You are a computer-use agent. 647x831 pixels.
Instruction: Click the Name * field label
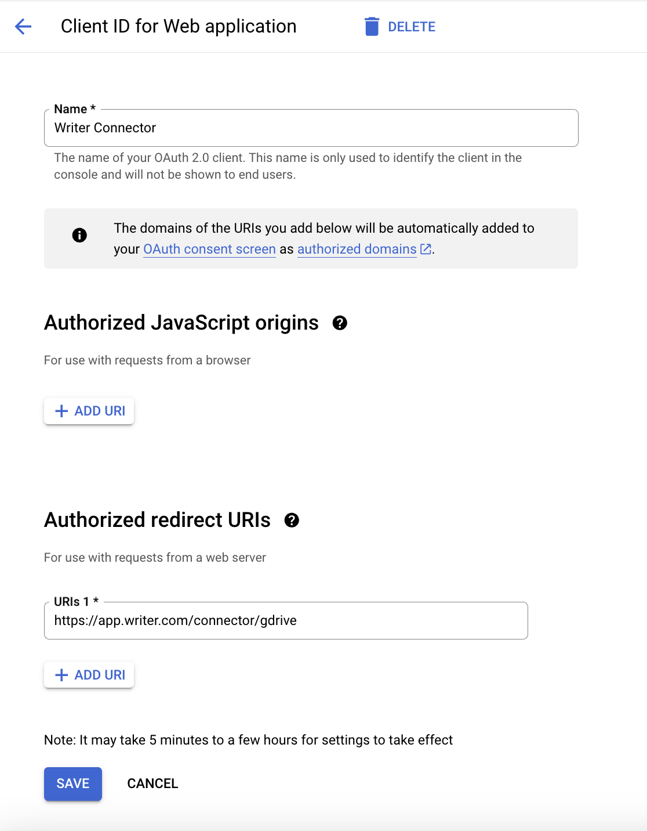[x=75, y=109]
